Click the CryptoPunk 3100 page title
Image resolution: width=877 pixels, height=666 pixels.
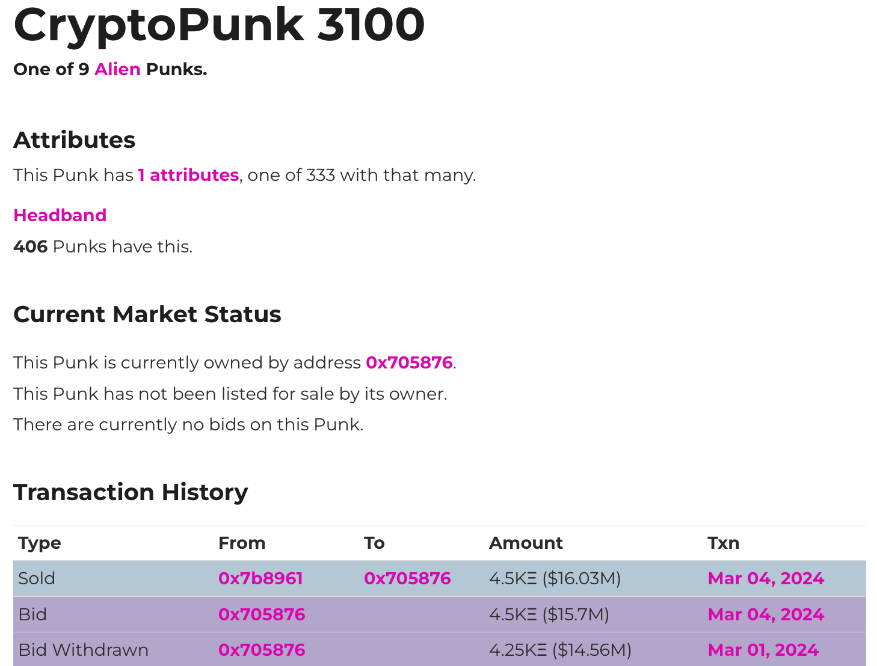pyautogui.click(x=219, y=25)
